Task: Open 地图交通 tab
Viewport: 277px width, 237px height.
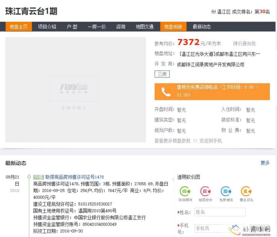Action: tap(145, 27)
